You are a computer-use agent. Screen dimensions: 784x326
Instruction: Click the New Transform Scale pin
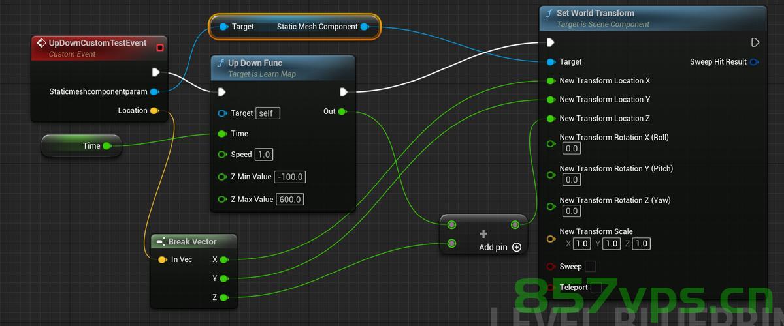click(551, 238)
